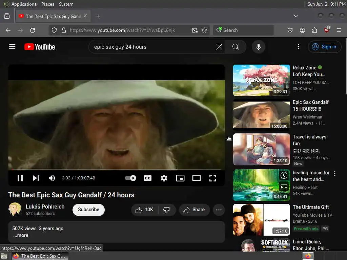Toggle the autoplay switch
The image size is (347, 260).
coord(130,178)
